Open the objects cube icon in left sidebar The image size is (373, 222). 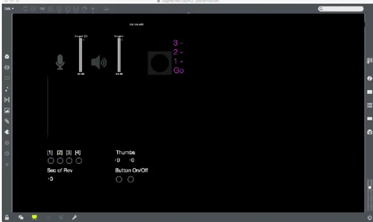click(7, 57)
